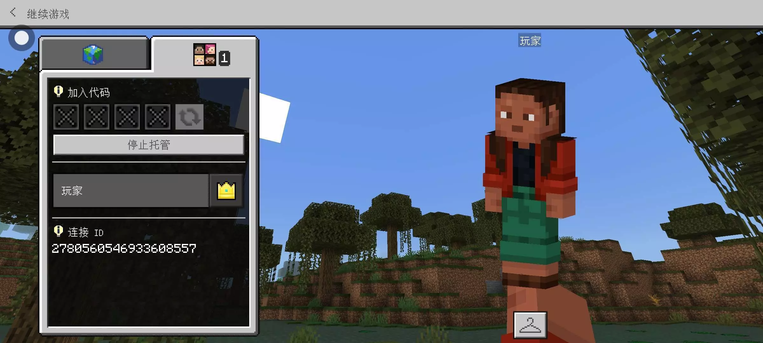Click the 继续游戏 title text
This screenshot has width=763, height=343.
48,14
